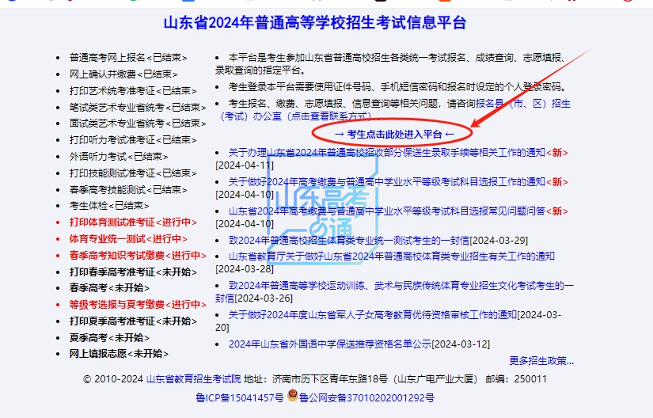Click '鲁公网安备37010202001292号' link
This screenshot has width=653, height=418.
click(x=366, y=397)
